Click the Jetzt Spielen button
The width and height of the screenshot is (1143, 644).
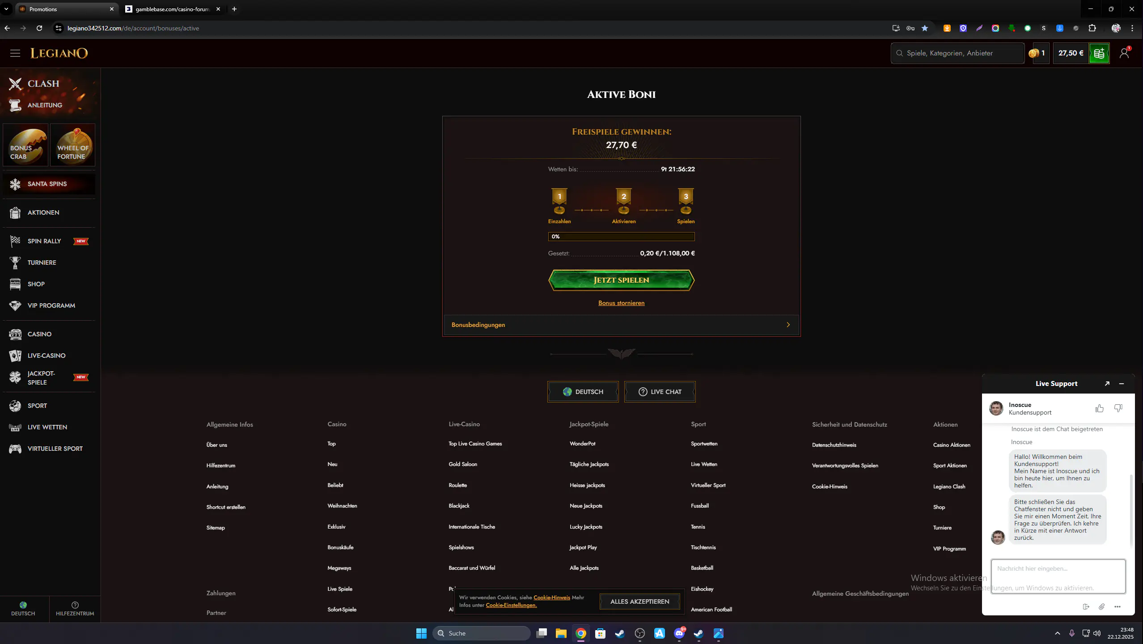(621, 280)
